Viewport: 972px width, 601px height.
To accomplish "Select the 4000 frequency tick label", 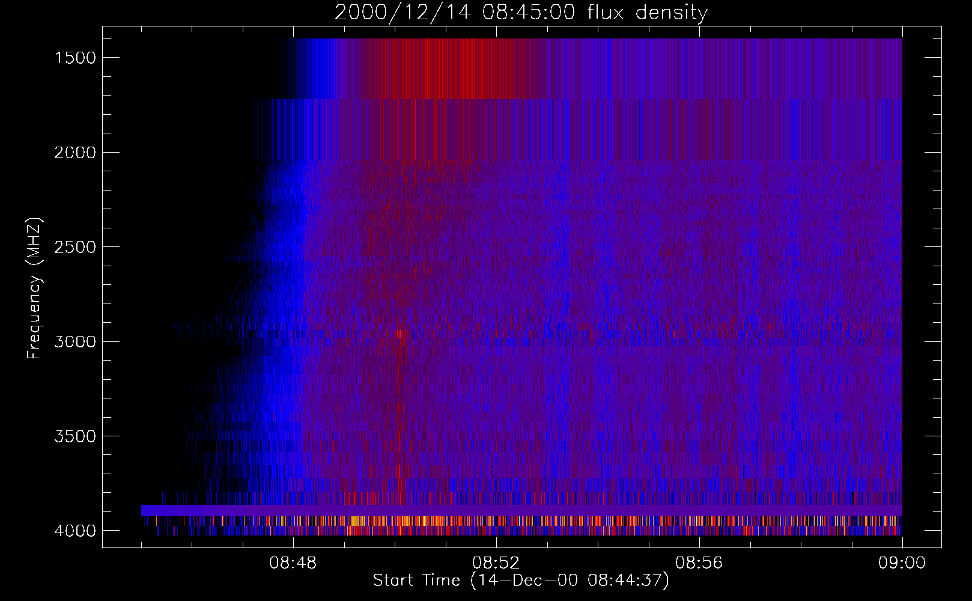I will point(75,531).
